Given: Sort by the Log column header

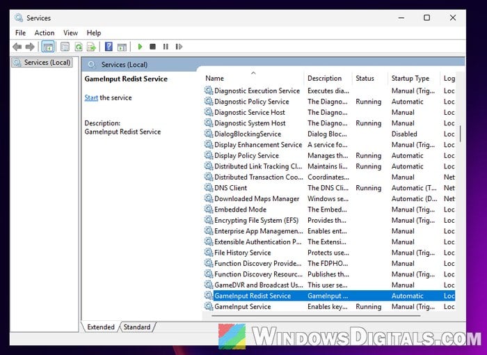Looking at the screenshot, I should coord(448,79).
